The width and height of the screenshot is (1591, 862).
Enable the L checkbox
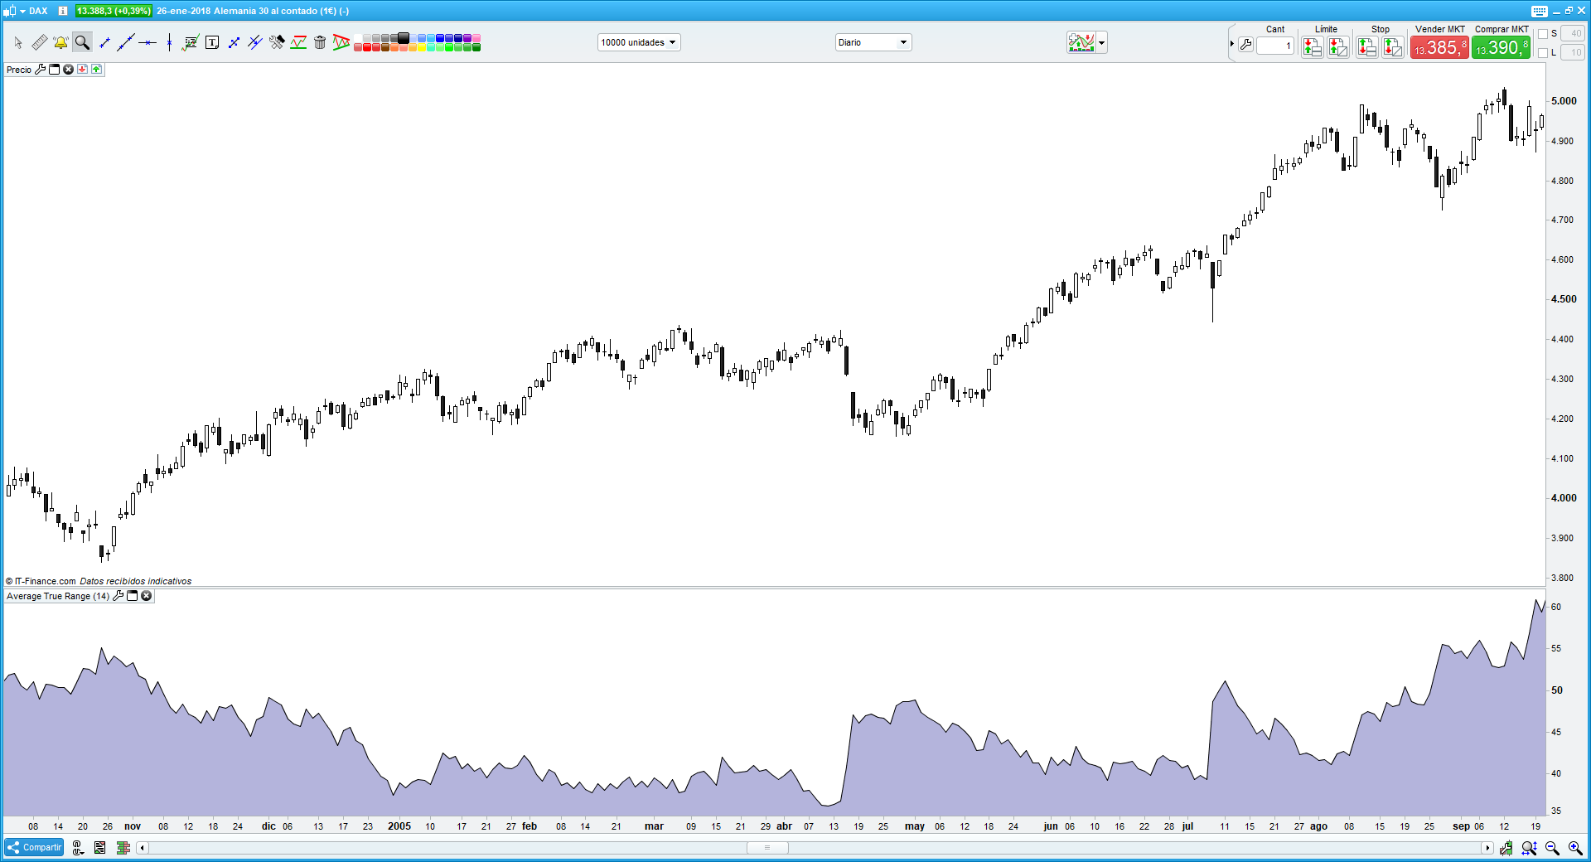click(x=1543, y=52)
